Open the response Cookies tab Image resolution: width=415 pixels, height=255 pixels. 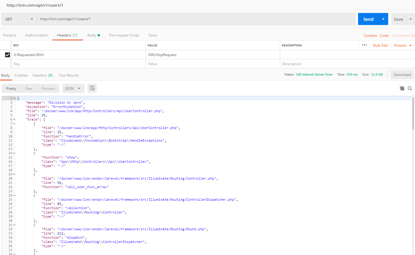21,75
